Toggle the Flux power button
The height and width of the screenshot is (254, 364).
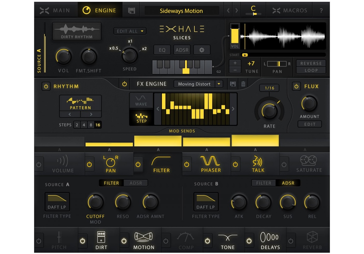tap(296, 86)
